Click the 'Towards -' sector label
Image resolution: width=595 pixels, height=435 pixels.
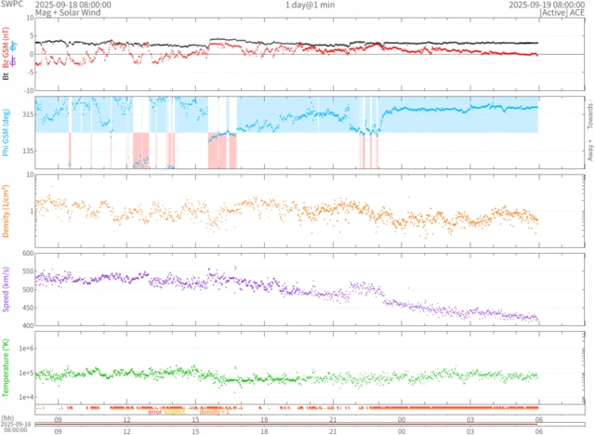coord(588,114)
